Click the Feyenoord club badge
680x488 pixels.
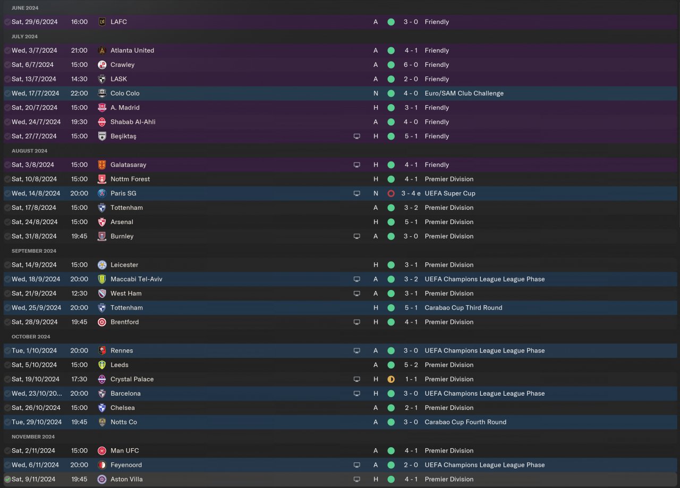click(102, 465)
